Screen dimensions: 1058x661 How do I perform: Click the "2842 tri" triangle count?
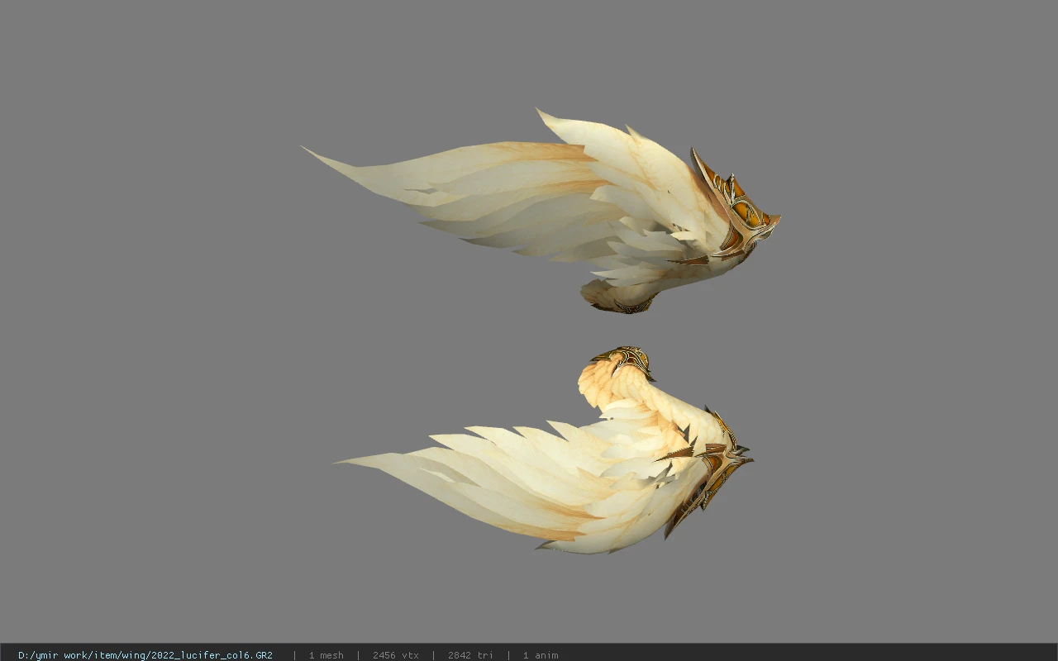pyautogui.click(x=470, y=655)
